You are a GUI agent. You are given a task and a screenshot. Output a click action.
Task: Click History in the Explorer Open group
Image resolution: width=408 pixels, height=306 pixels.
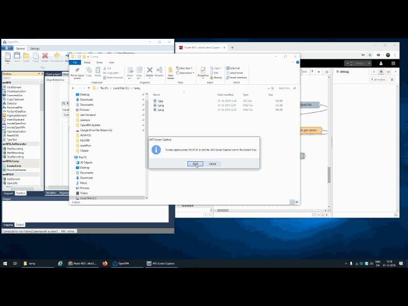point(215,78)
